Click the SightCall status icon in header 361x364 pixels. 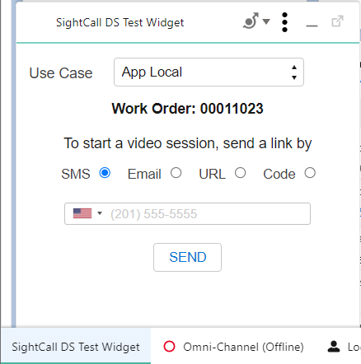coord(251,21)
